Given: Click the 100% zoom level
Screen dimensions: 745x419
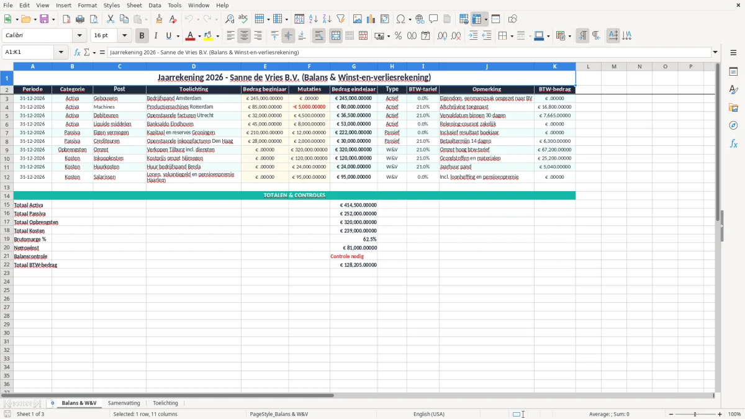Looking at the screenshot, I should pyautogui.click(x=734, y=414).
